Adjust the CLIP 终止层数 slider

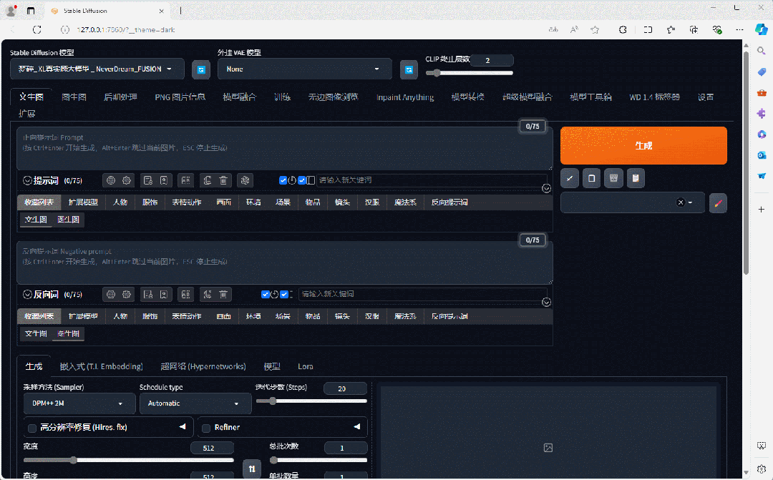[x=469, y=73]
